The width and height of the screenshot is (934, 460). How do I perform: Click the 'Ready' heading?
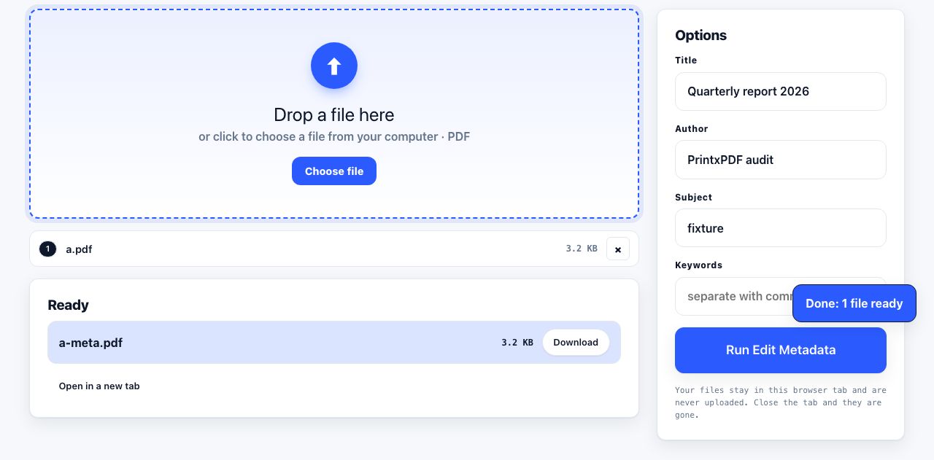click(68, 305)
